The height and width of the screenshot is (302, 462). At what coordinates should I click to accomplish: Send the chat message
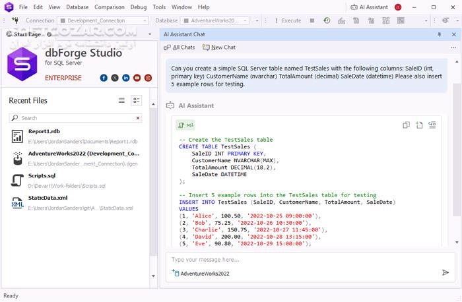click(445, 272)
